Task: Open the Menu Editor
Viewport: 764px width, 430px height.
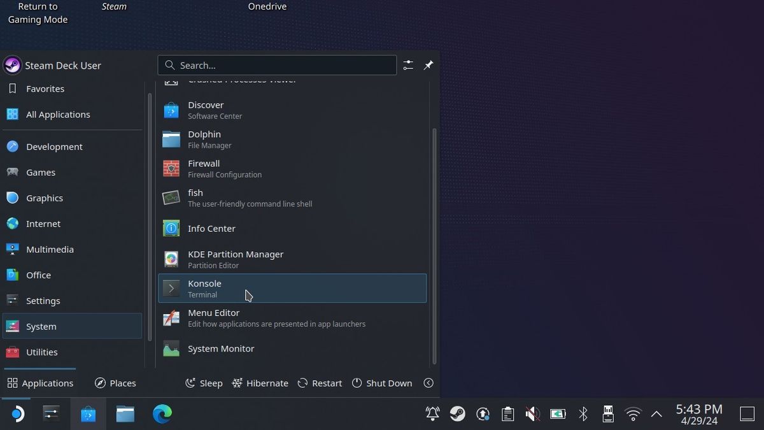Action: pos(171,317)
